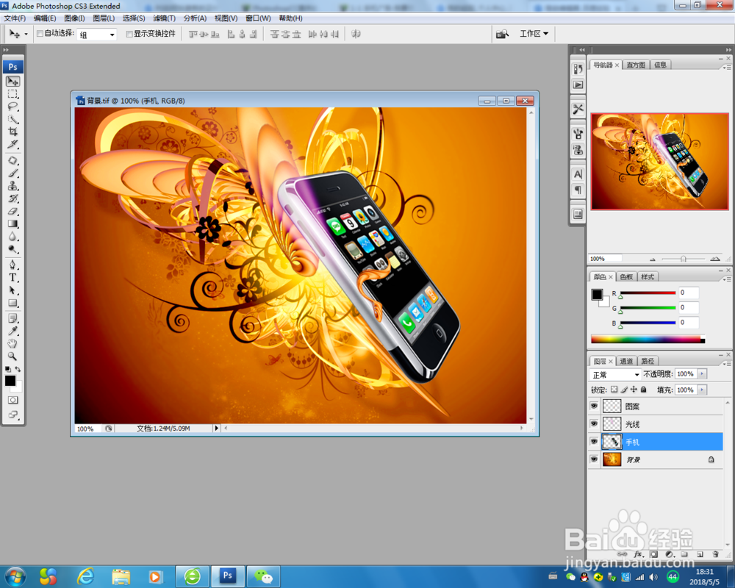Select the Hand tool
Image resolution: width=735 pixels, height=588 pixels.
point(12,344)
